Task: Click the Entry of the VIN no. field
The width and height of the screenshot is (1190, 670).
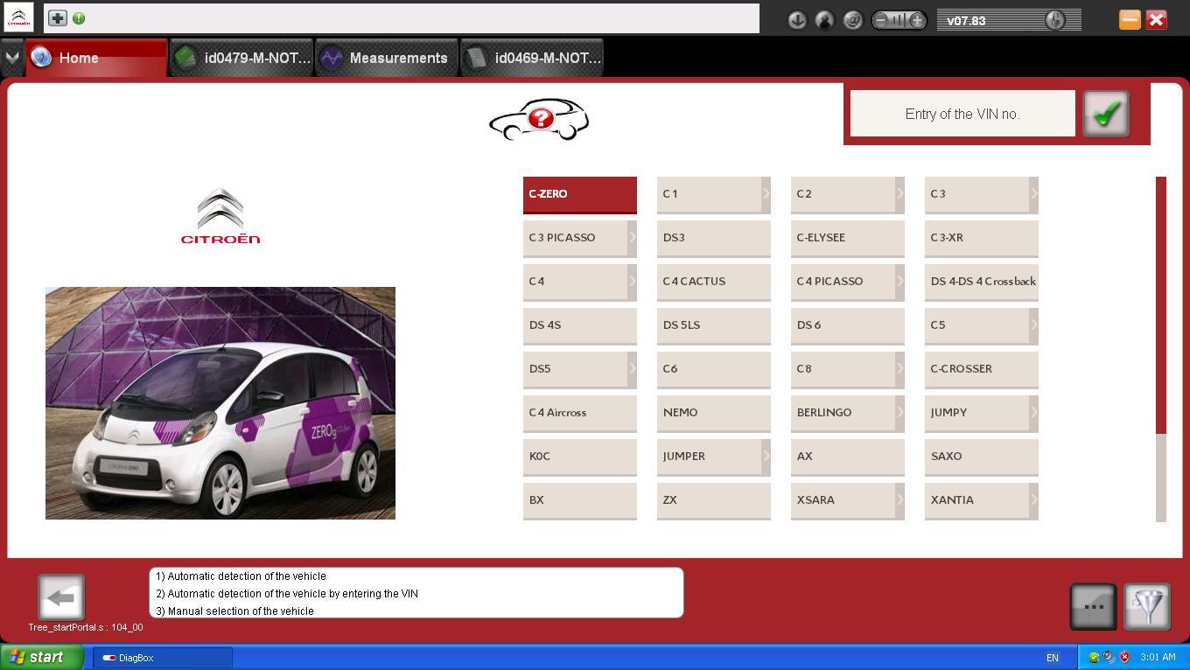Action: tap(962, 114)
